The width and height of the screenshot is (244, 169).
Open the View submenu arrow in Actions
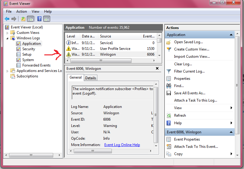(x=231, y=108)
